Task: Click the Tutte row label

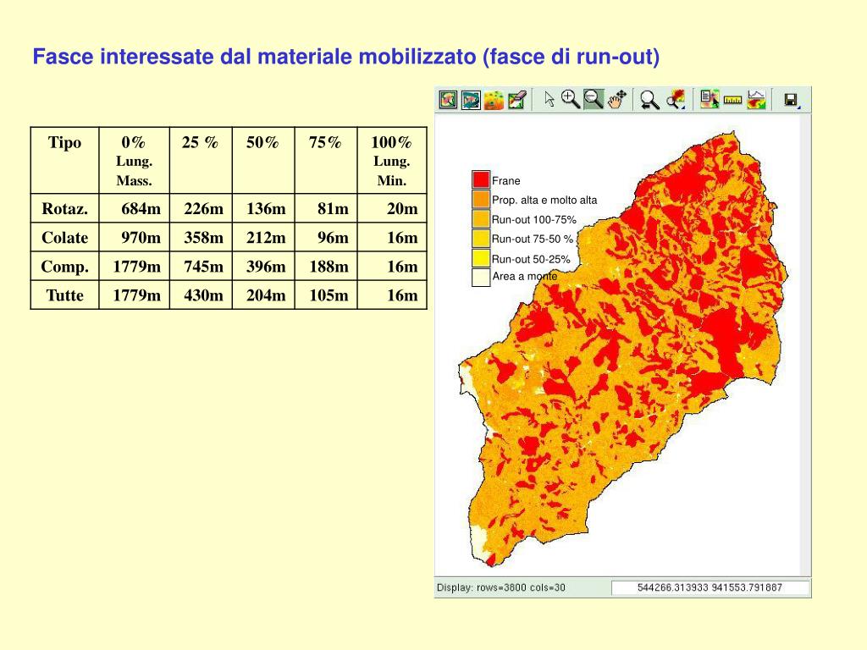Action: [64, 295]
